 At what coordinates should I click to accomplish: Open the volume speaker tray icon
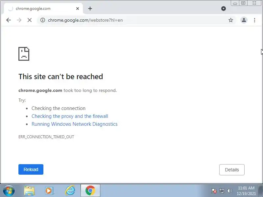[x=229, y=191]
